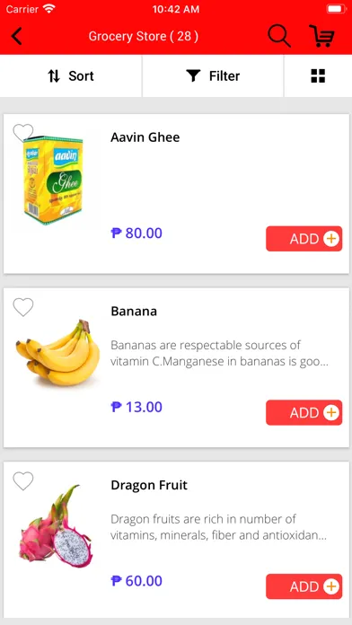Favorite Aavin Ghee with heart icon
The image size is (352, 625).
pos(23,133)
